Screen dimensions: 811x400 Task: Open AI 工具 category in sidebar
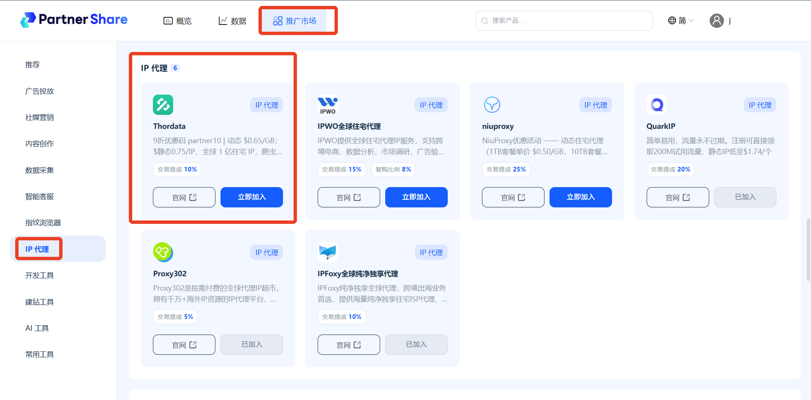[x=37, y=328]
